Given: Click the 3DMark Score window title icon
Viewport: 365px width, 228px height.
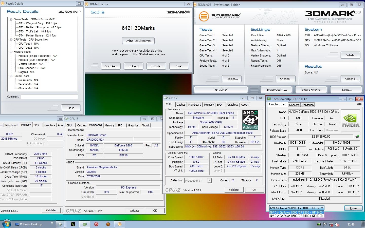Looking at the screenshot, I should pyautogui.click(x=86, y=4).
